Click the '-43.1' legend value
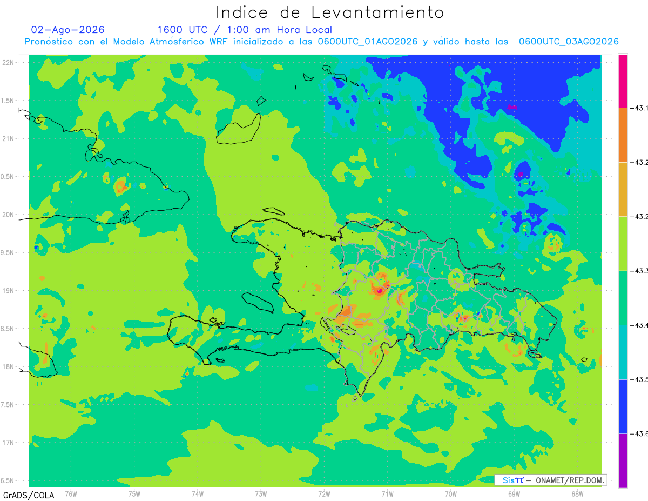Image resolution: width=648 pixels, height=501 pixels. [x=640, y=108]
